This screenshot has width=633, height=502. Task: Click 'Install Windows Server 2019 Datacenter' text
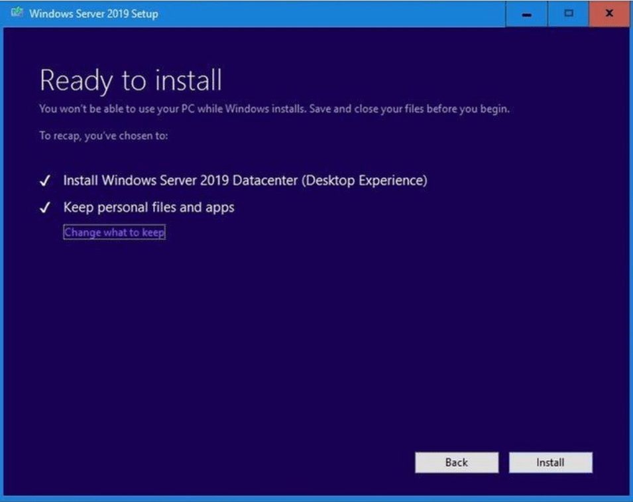180,180
